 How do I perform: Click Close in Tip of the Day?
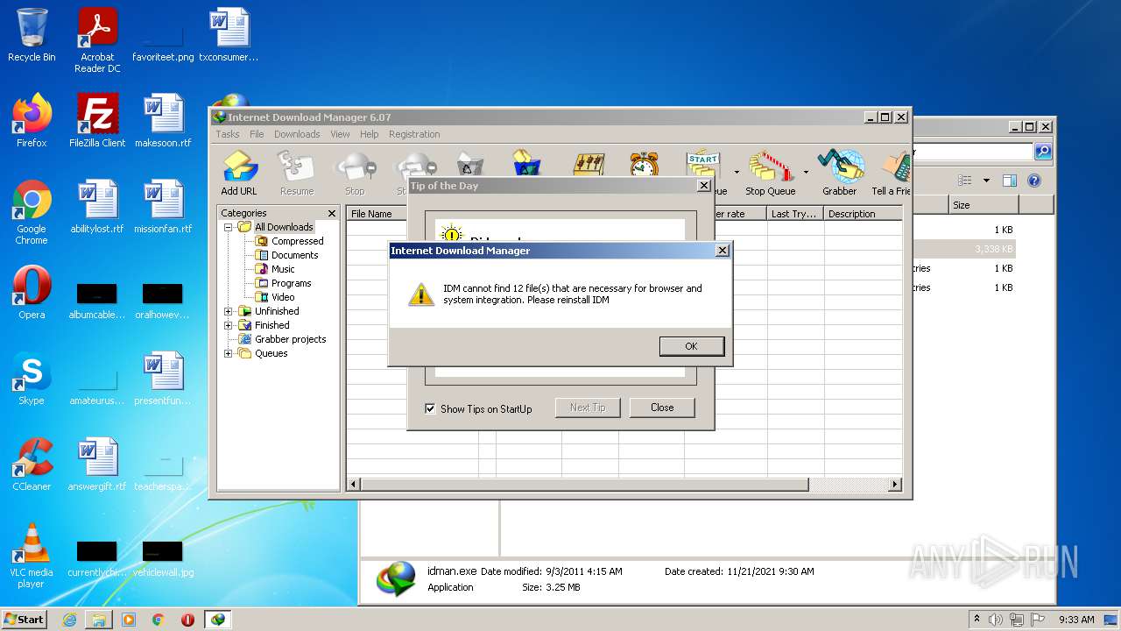click(662, 408)
